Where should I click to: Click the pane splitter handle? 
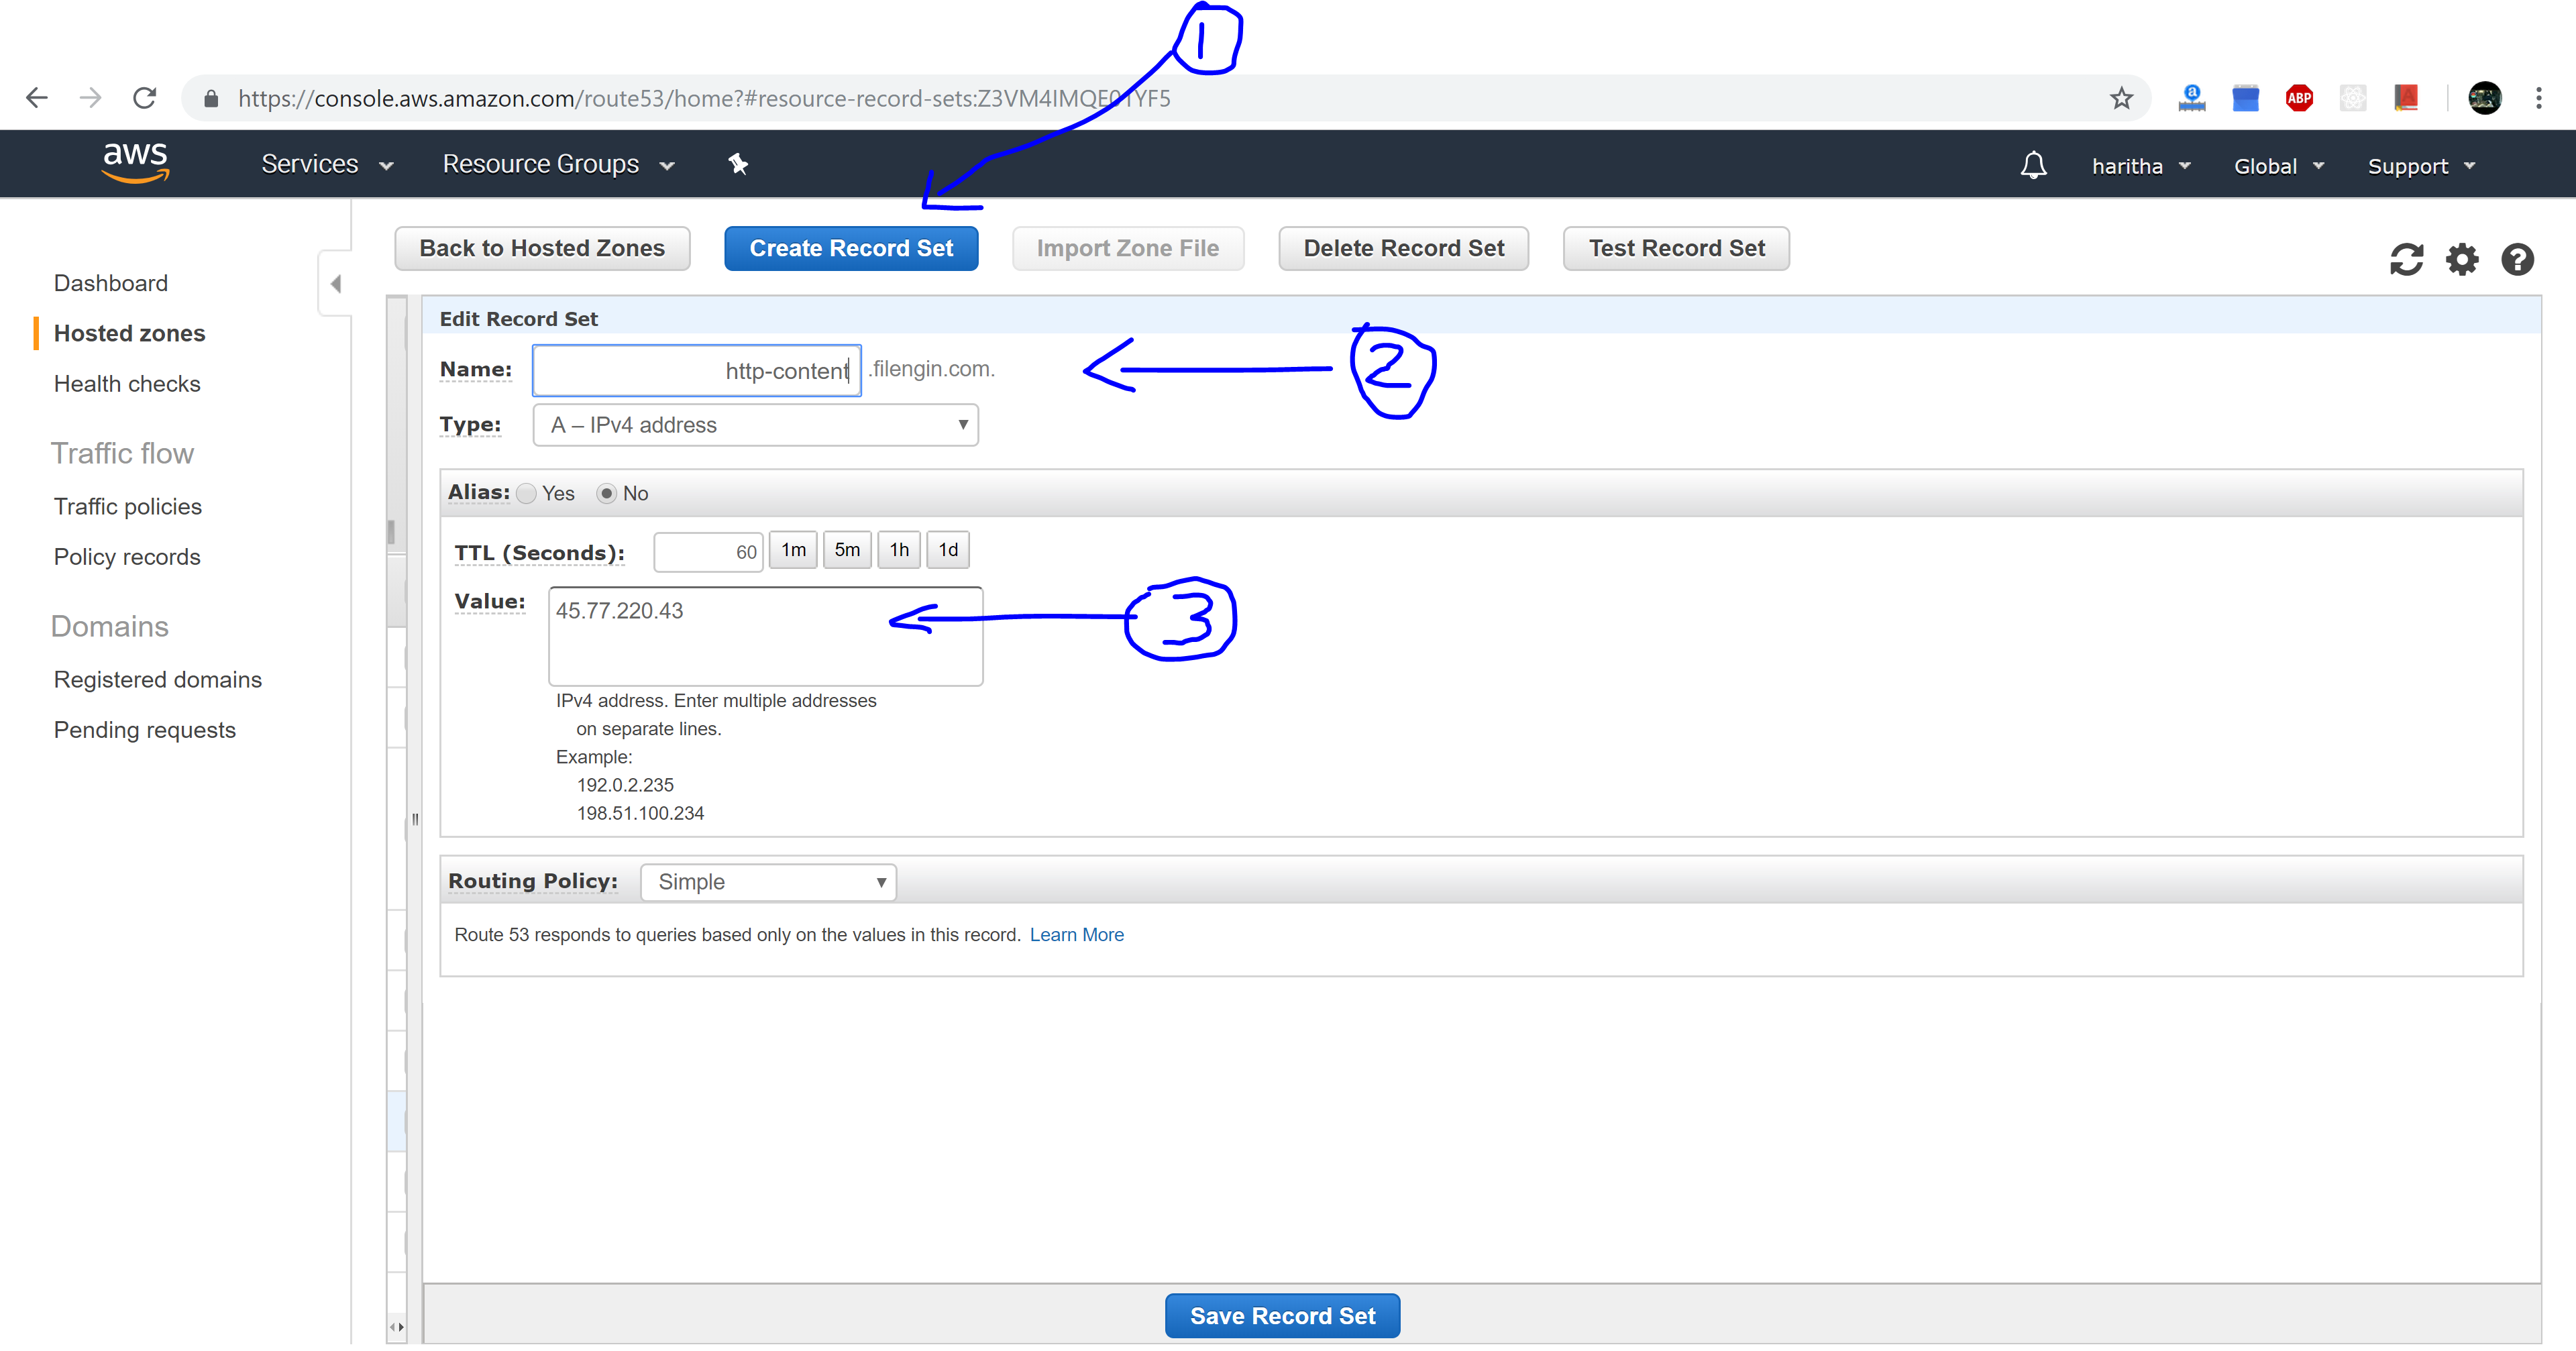coord(415,820)
